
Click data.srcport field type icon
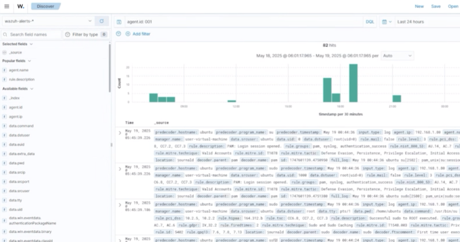[x=5, y=181]
